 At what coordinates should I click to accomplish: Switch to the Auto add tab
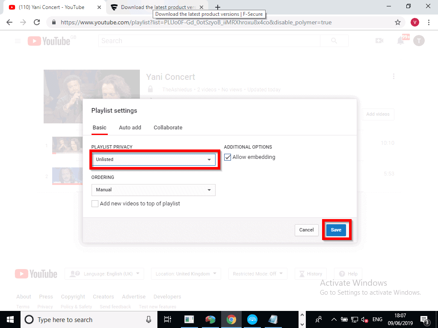click(130, 128)
